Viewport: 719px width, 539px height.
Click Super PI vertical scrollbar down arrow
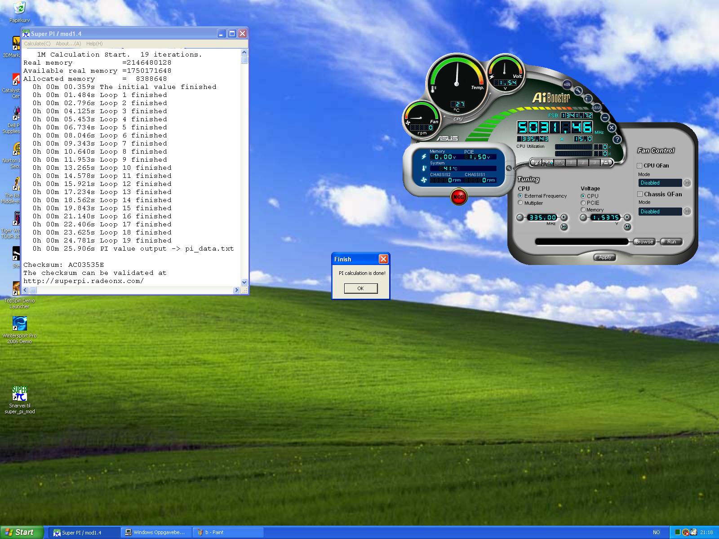click(x=244, y=283)
